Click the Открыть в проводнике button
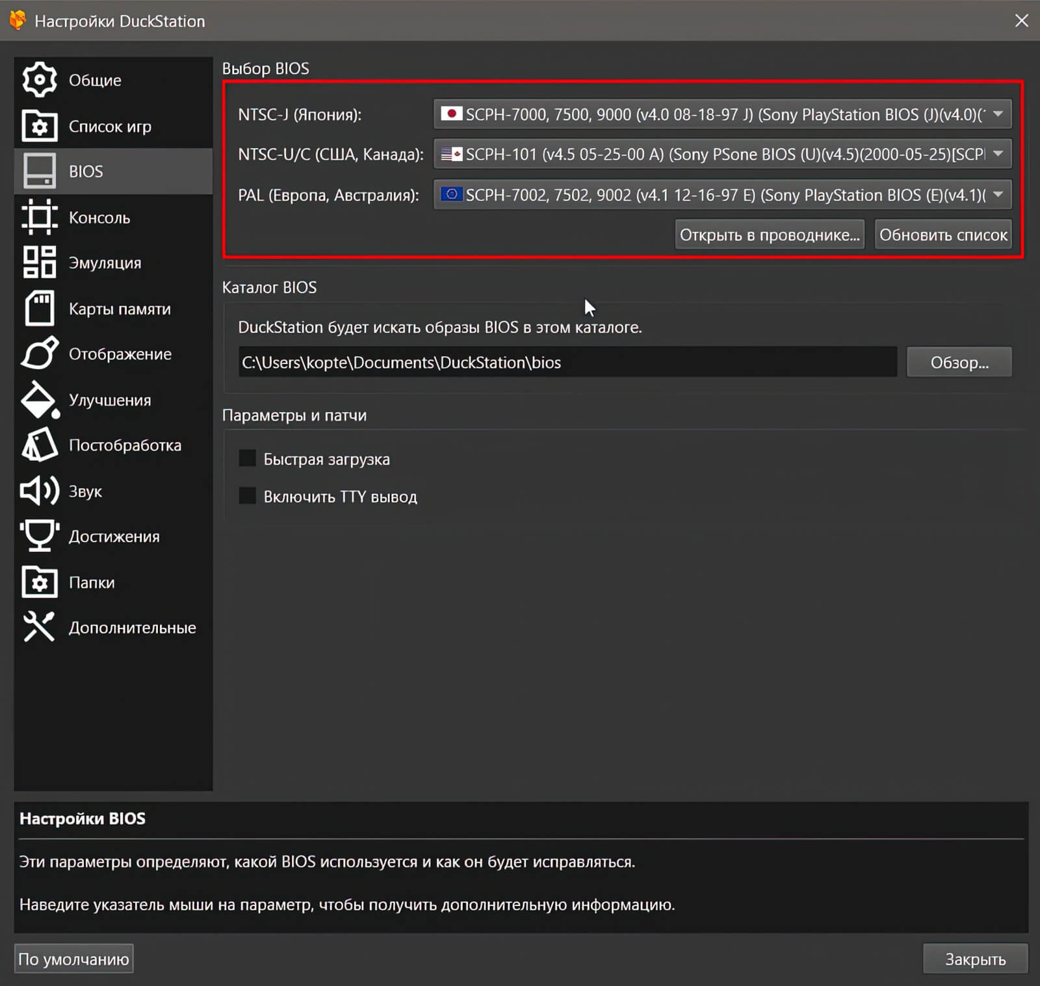This screenshot has width=1040, height=986. point(770,235)
